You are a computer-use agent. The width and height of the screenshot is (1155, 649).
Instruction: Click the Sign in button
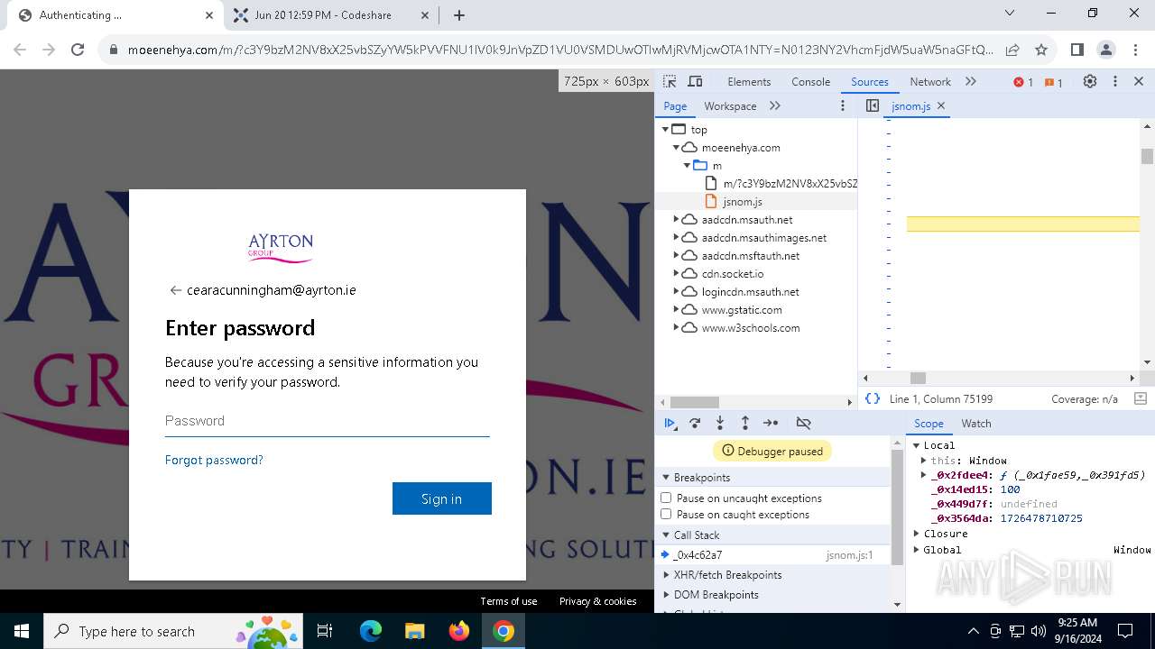[441, 498]
